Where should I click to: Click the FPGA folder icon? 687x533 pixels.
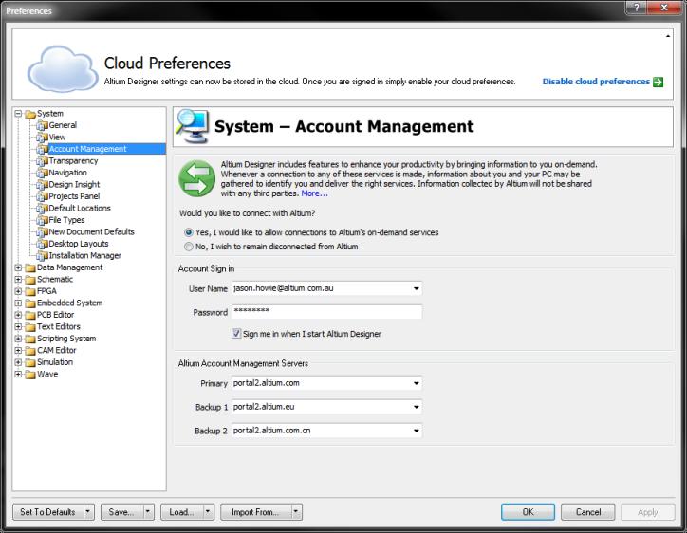[x=30, y=291]
